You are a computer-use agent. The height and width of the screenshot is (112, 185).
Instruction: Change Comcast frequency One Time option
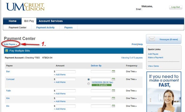(x=131, y=79)
